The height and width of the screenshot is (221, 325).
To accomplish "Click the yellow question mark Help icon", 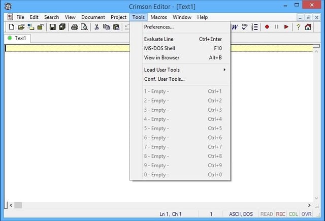I will 298,27.
